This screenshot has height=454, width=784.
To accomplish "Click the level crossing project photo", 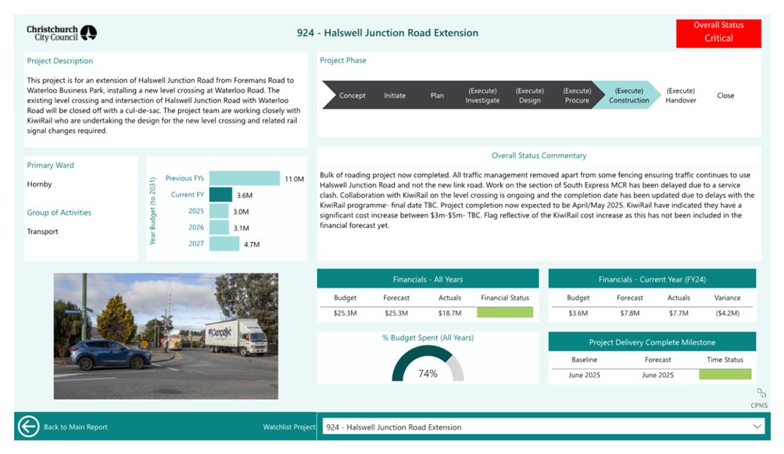I will pos(166,336).
